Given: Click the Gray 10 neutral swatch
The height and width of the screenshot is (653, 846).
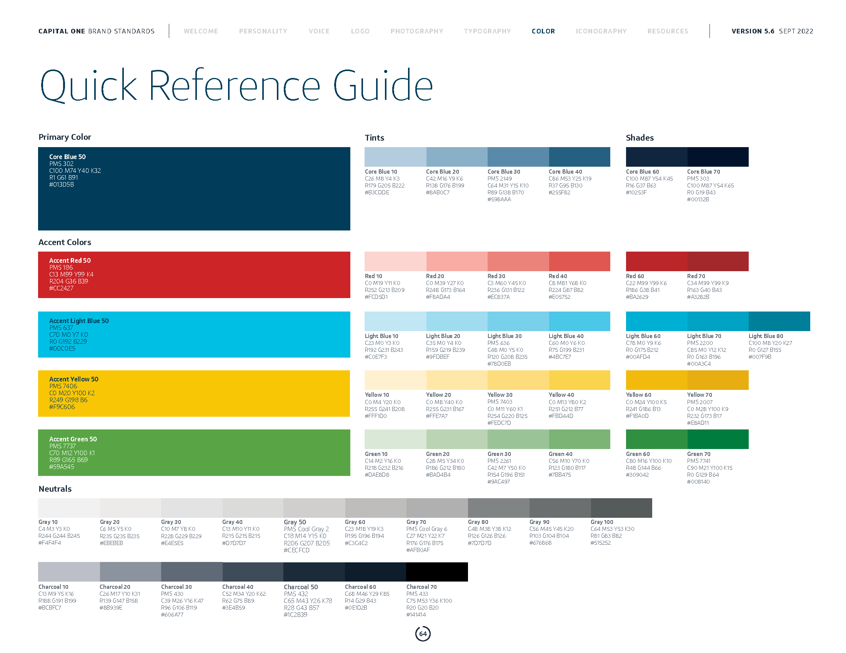Looking at the screenshot, I should (69, 508).
